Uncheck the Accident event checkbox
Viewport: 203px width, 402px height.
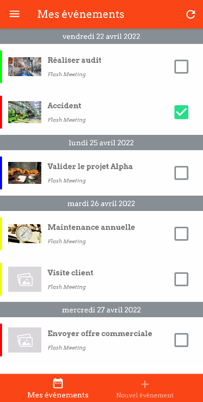point(181,112)
